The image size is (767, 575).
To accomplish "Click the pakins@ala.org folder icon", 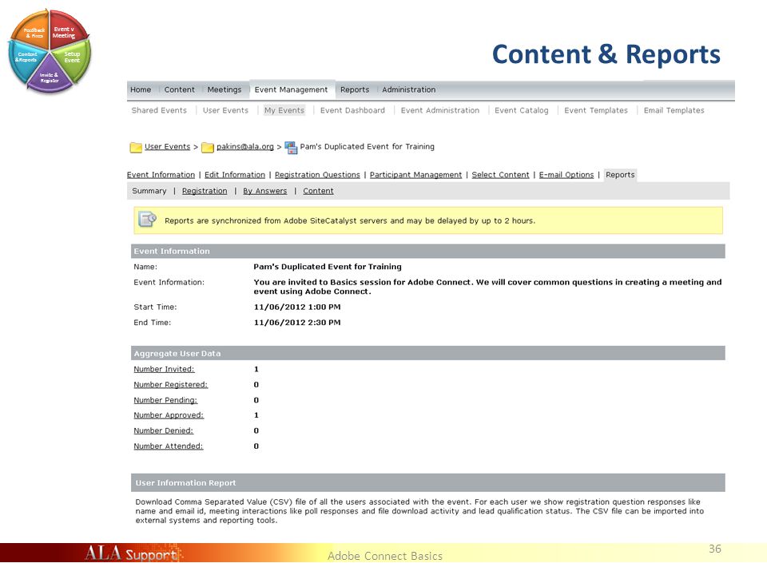I will [208, 147].
